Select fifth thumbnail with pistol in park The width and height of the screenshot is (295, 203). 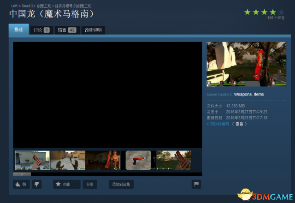point(174,160)
